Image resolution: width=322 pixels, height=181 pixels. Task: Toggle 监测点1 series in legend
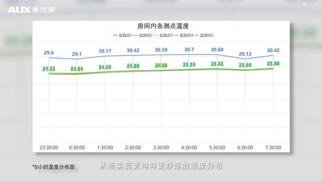pyautogui.click(x=122, y=35)
